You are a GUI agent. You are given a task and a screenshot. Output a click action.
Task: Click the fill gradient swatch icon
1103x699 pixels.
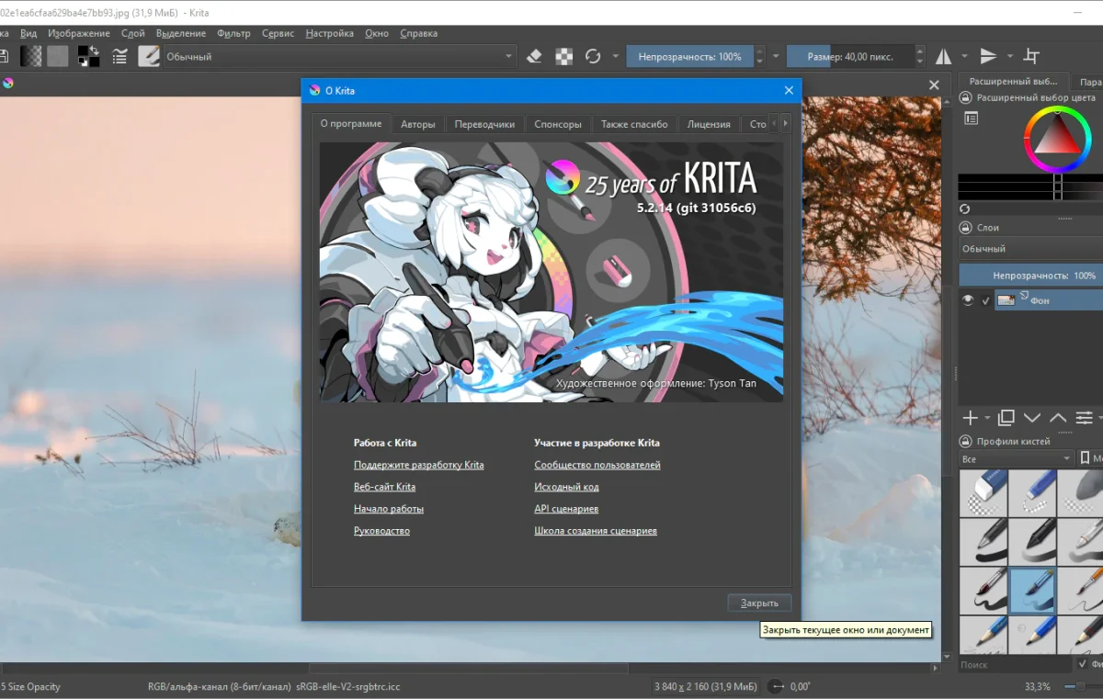click(31, 57)
